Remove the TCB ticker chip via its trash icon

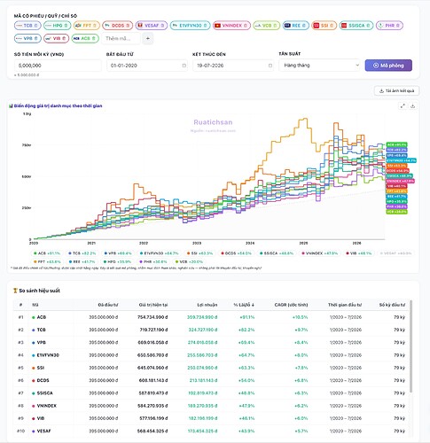(36, 26)
